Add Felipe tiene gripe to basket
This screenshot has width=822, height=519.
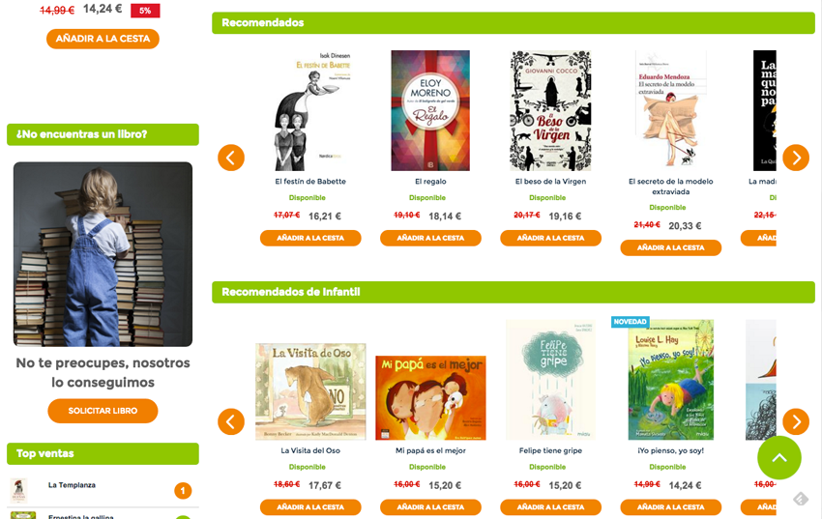tap(550, 507)
